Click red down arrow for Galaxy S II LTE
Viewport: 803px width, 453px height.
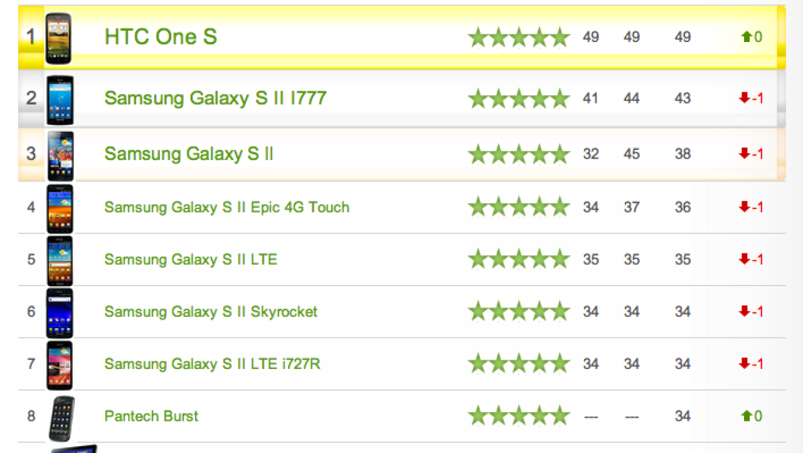coord(745,259)
